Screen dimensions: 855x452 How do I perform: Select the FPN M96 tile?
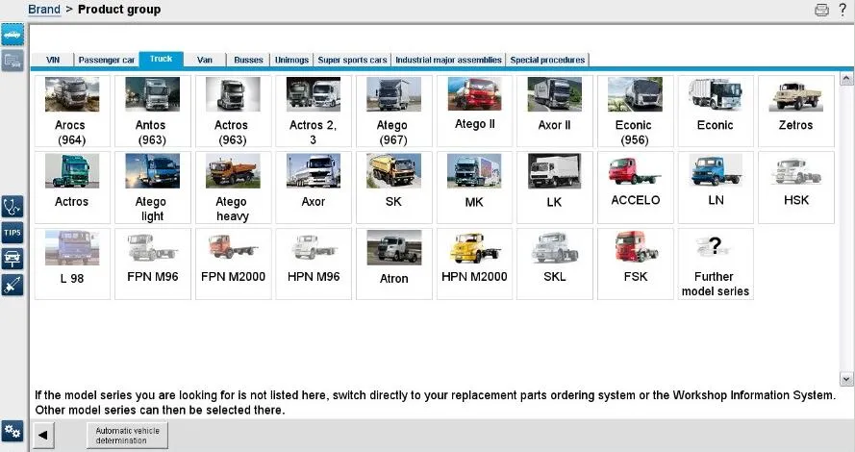coord(152,264)
